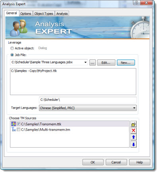The width and height of the screenshot is (159, 174).
Task: Click the Edit... button
Action: tap(106, 63)
